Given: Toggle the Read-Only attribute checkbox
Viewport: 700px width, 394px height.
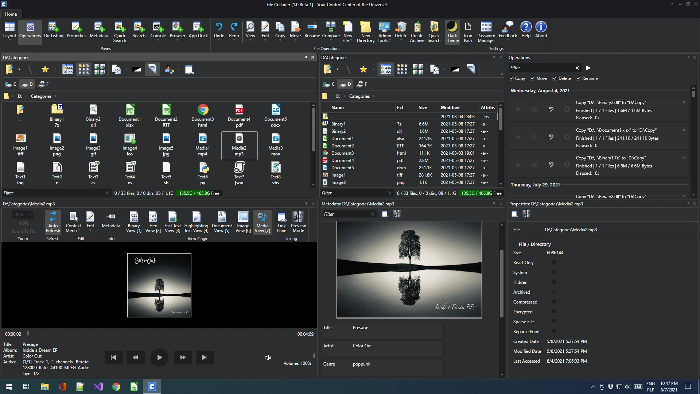Looking at the screenshot, I should 554,262.
